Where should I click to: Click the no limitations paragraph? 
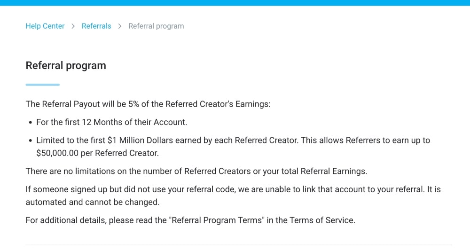pos(196,171)
